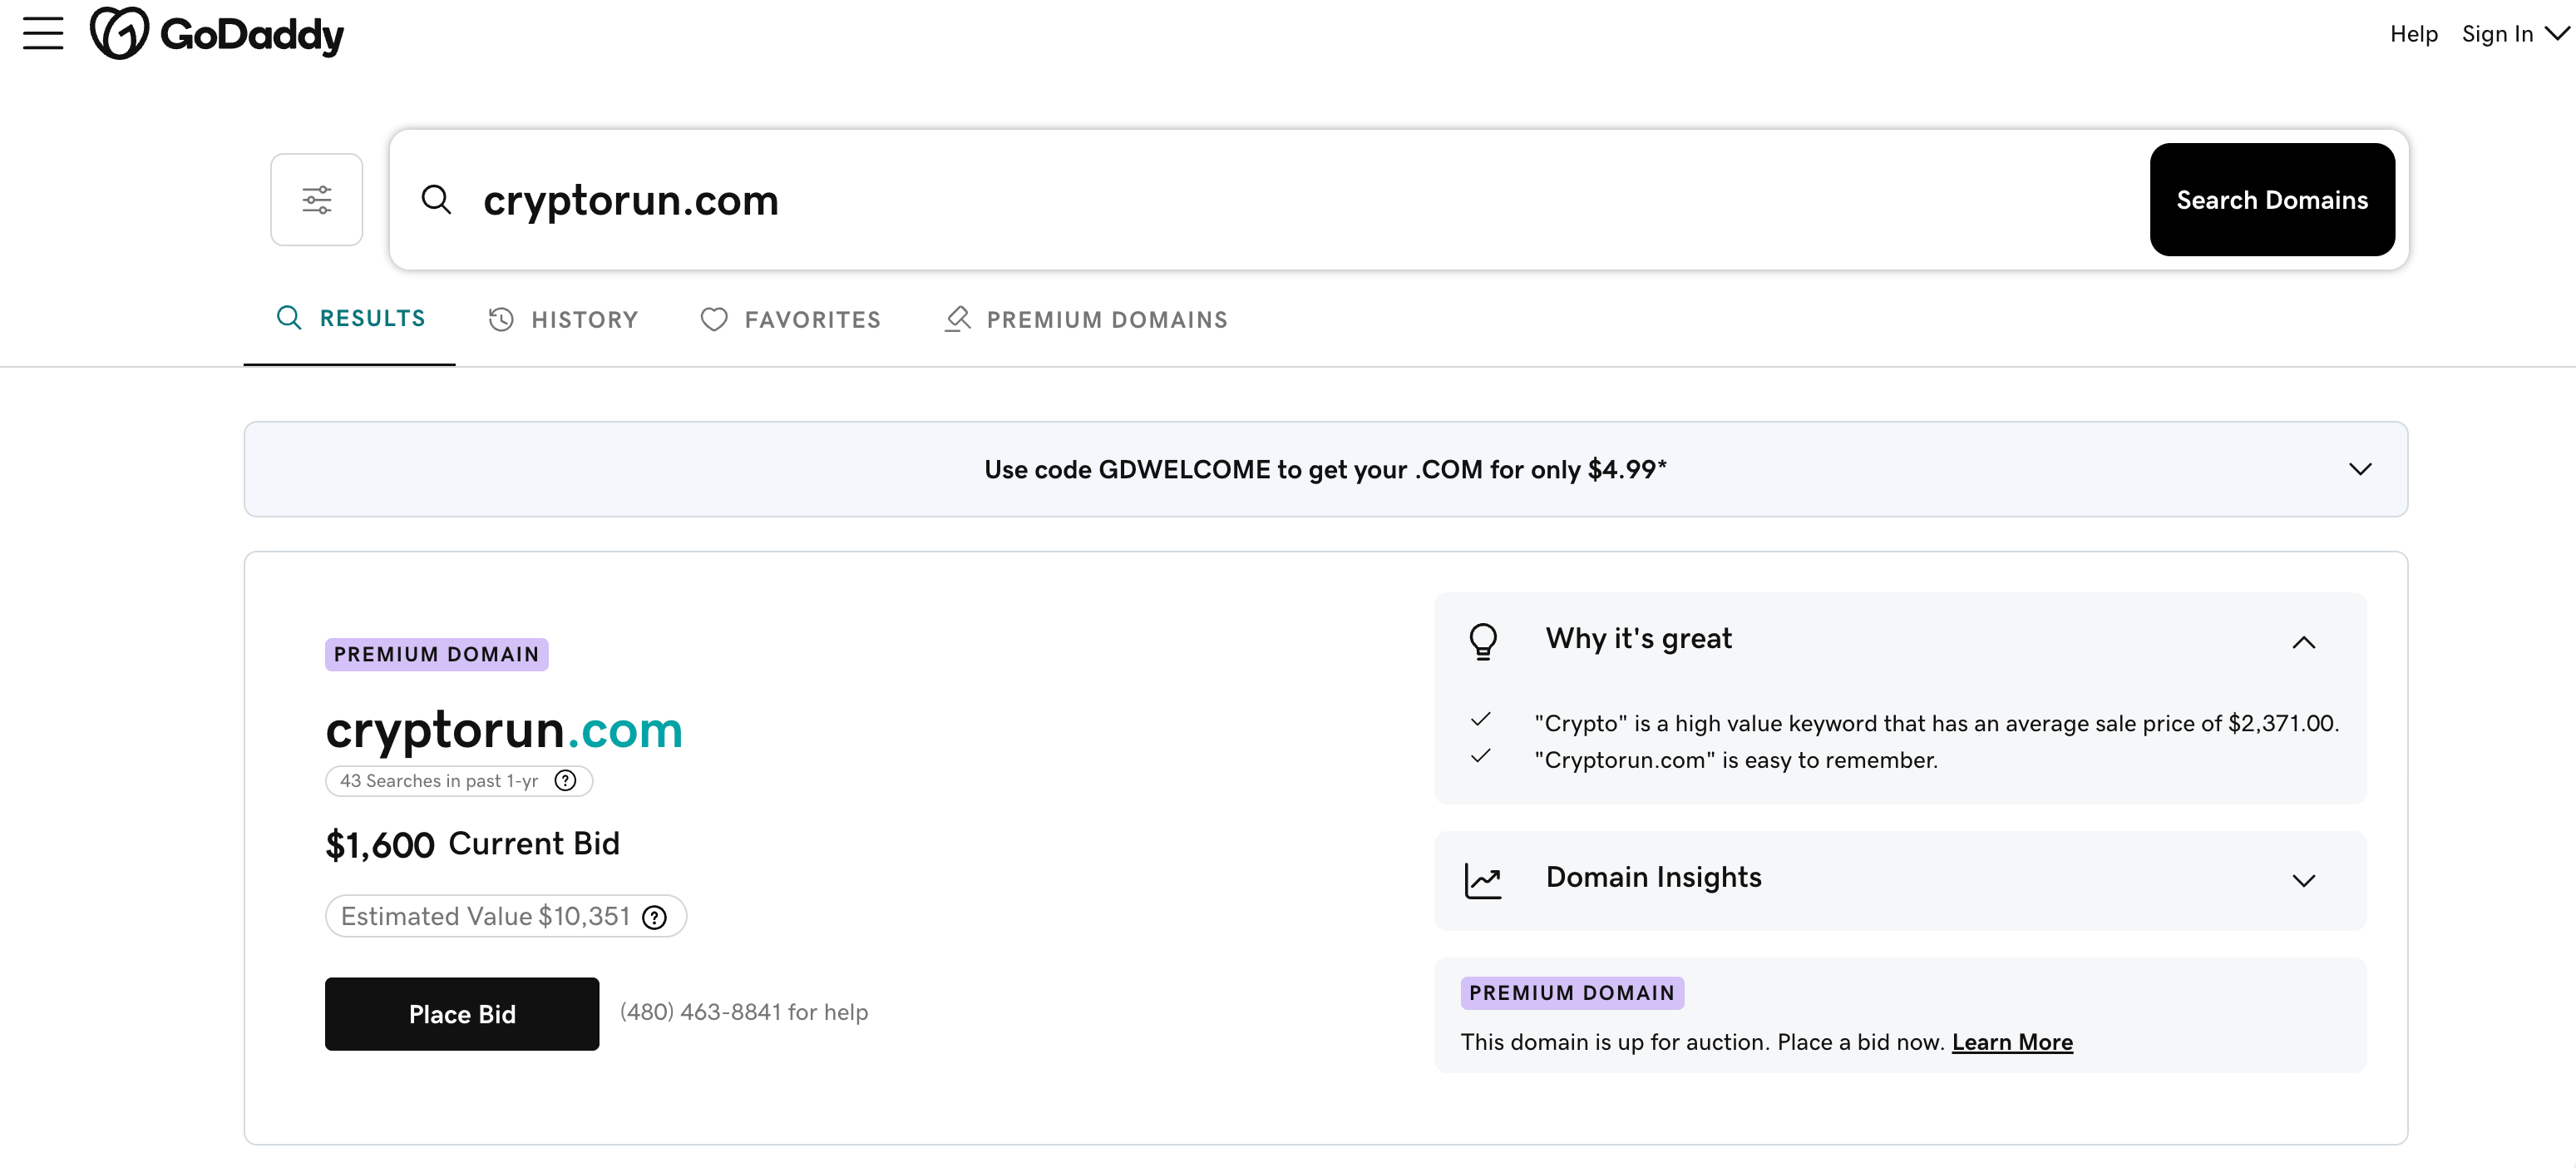Click the magnifier icon in search box
This screenshot has width=2576, height=1168.
click(436, 200)
